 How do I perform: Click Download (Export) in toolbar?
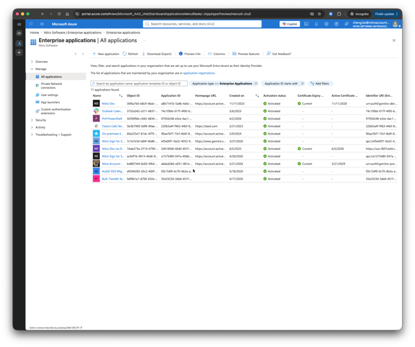pyautogui.click(x=157, y=54)
